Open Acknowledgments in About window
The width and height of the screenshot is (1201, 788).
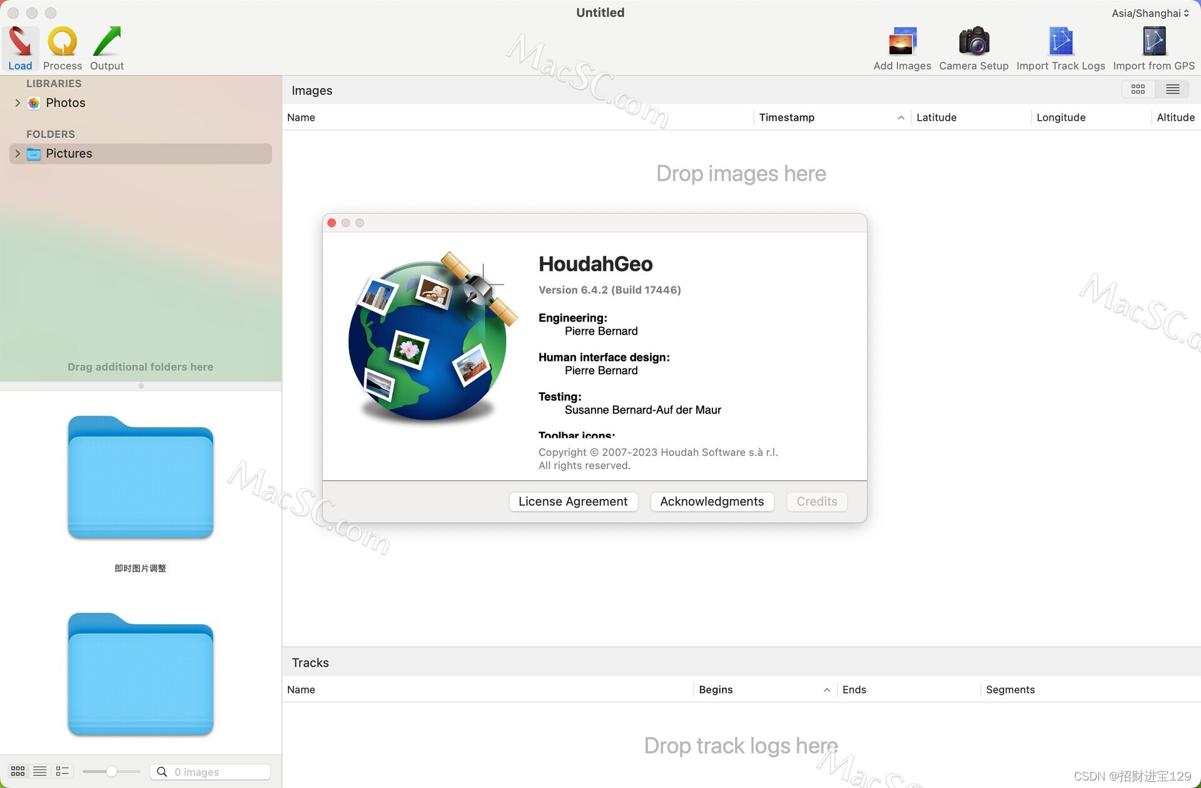point(712,502)
